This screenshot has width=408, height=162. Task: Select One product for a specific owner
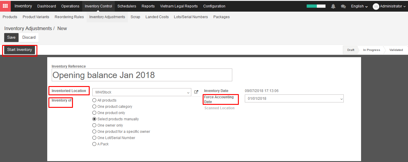coord(94,132)
